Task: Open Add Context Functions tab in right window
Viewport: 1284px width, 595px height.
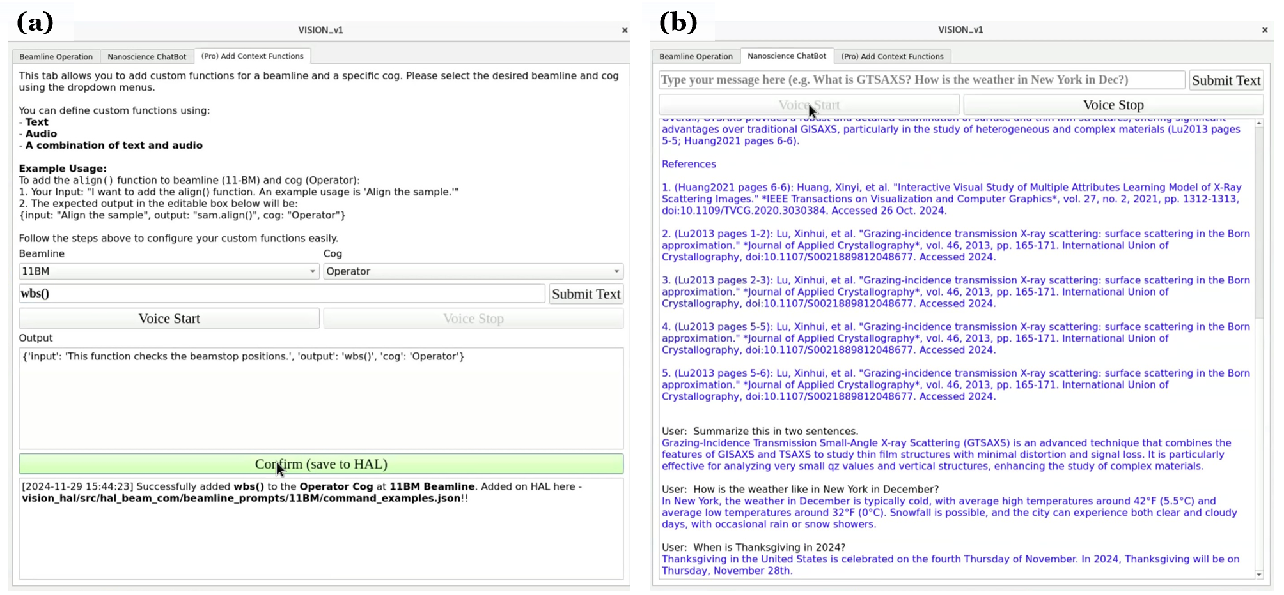Action: tap(892, 57)
